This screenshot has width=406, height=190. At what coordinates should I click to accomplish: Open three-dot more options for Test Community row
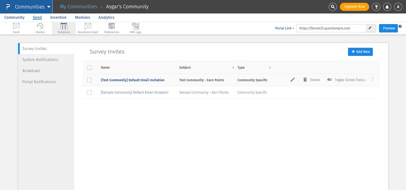(373, 80)
